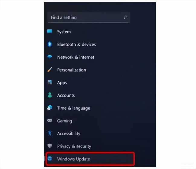Click the Accessibility figure icon
196x169 pixels.
tap(50, 133)
